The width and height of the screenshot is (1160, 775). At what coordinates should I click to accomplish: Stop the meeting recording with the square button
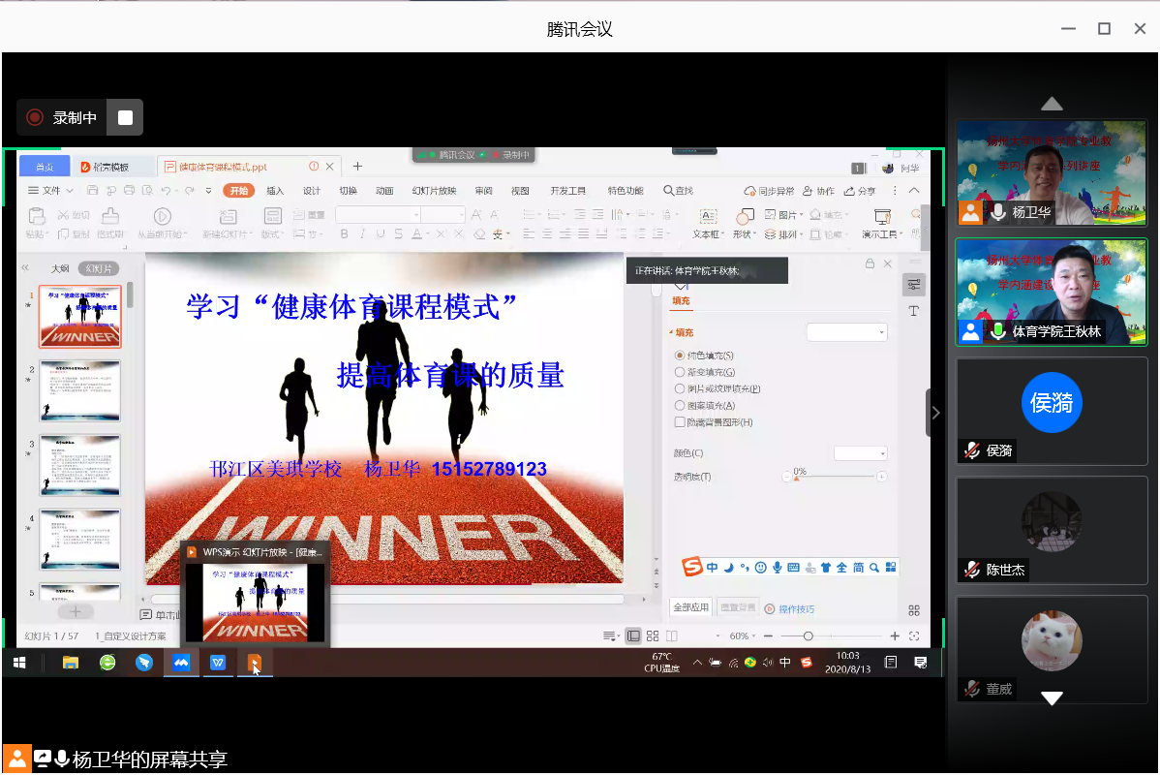point(125,117)
